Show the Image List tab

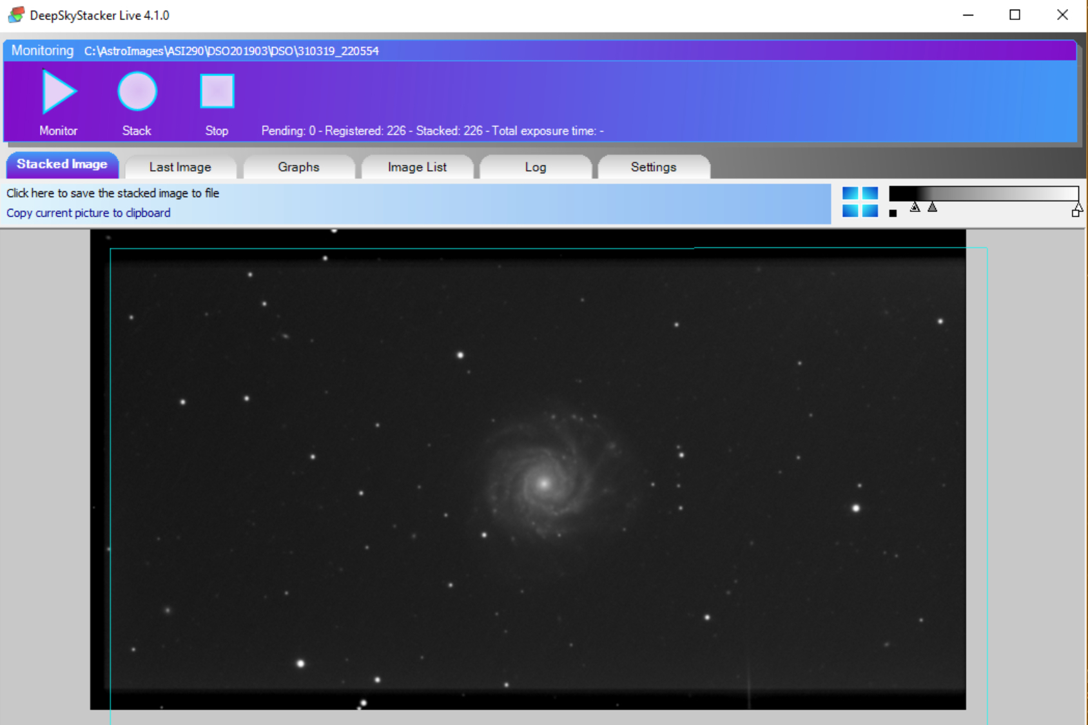click(x=417, y=167)
